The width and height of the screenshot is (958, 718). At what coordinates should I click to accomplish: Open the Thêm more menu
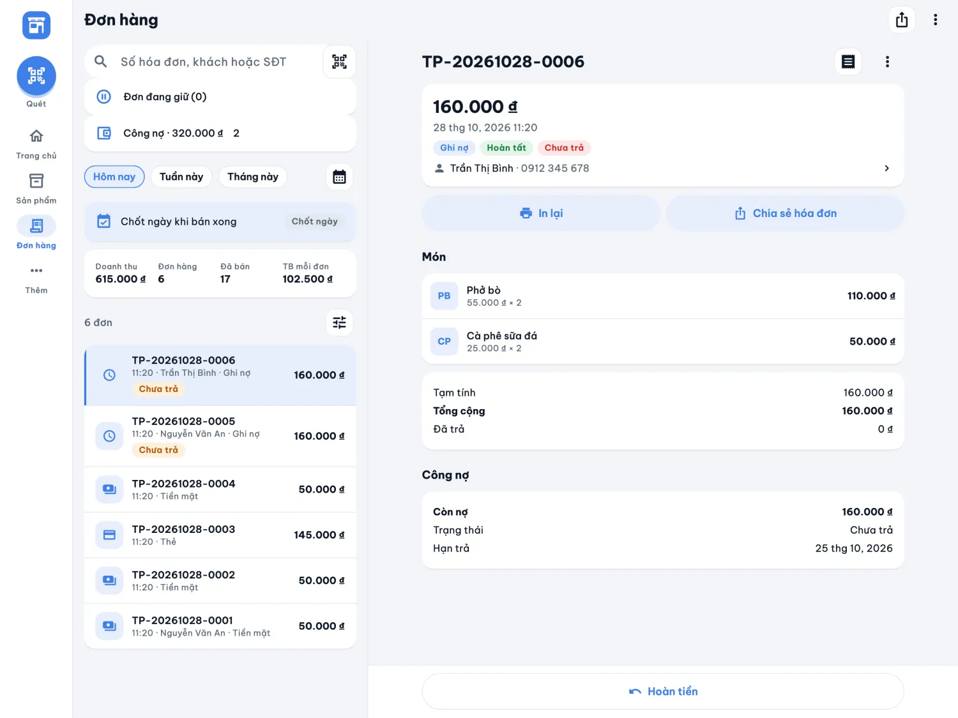[36, 278]
